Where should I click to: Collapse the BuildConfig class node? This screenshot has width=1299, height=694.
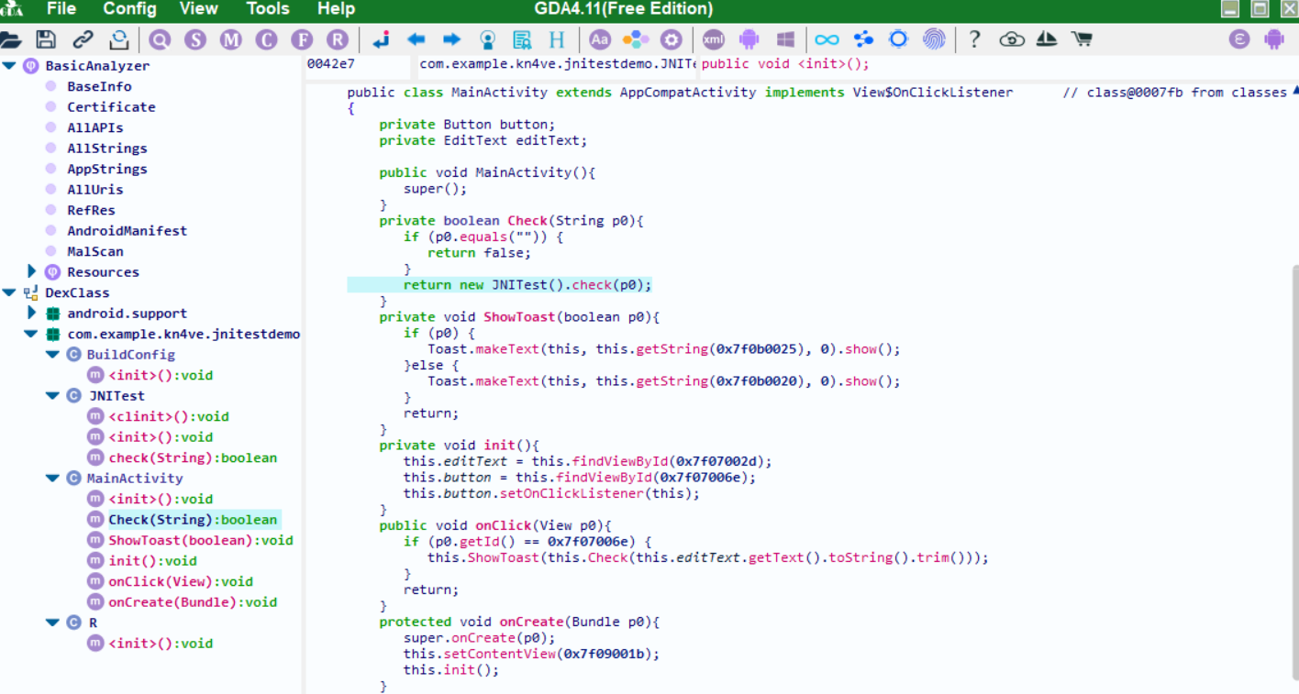tap(53, 355)
